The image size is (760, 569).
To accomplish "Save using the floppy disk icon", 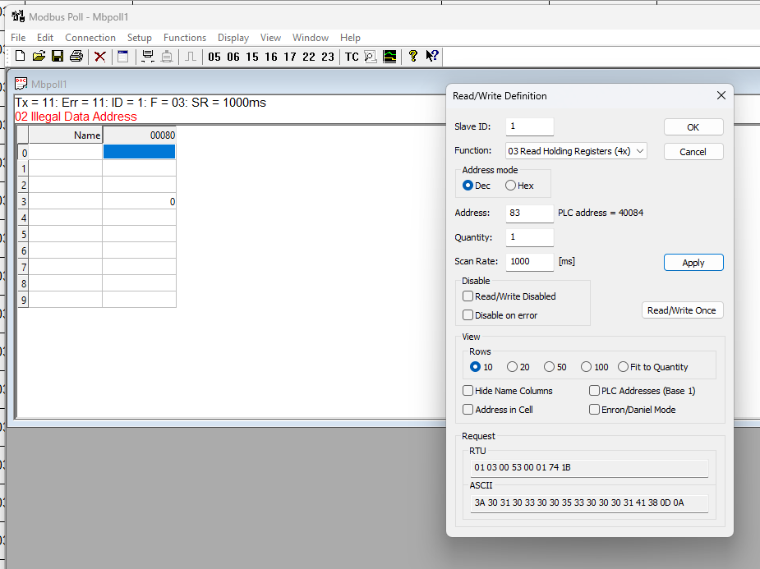I will coord(58,57).
